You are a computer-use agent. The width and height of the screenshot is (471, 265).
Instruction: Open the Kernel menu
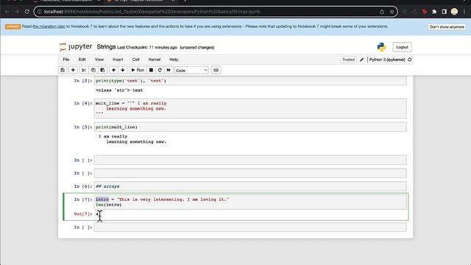click(x=155, y=60)
